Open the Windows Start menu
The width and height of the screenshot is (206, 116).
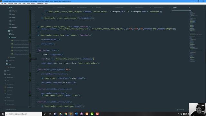tap(3, 114)
